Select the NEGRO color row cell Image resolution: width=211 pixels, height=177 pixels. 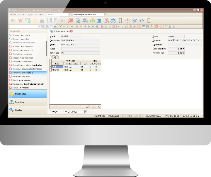pyautogui.click(x=57, y=70)
